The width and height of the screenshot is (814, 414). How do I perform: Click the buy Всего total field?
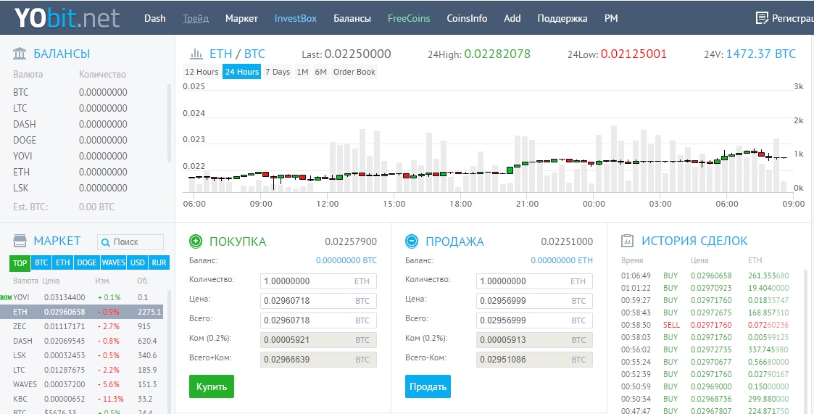click(318, 320)
